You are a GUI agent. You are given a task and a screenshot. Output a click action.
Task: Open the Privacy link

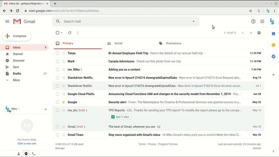pos(152,144)
